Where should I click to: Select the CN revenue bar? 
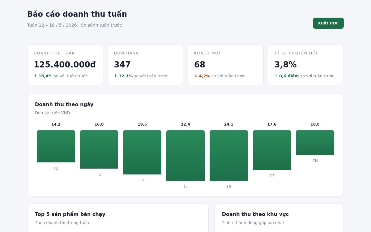315,143
